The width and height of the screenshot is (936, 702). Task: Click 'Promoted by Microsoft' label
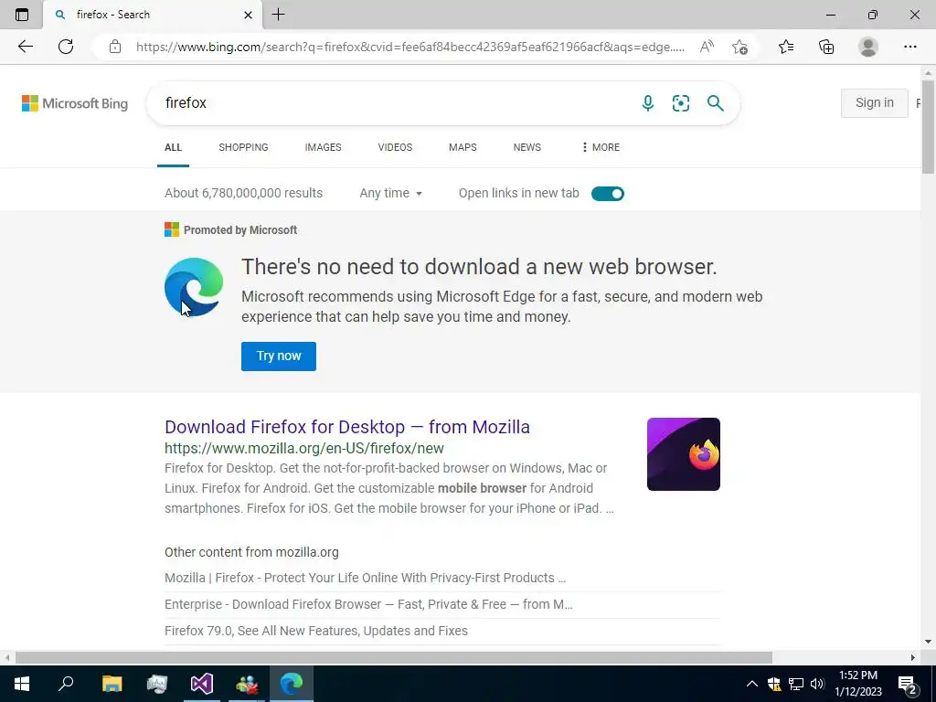point(240,229)
